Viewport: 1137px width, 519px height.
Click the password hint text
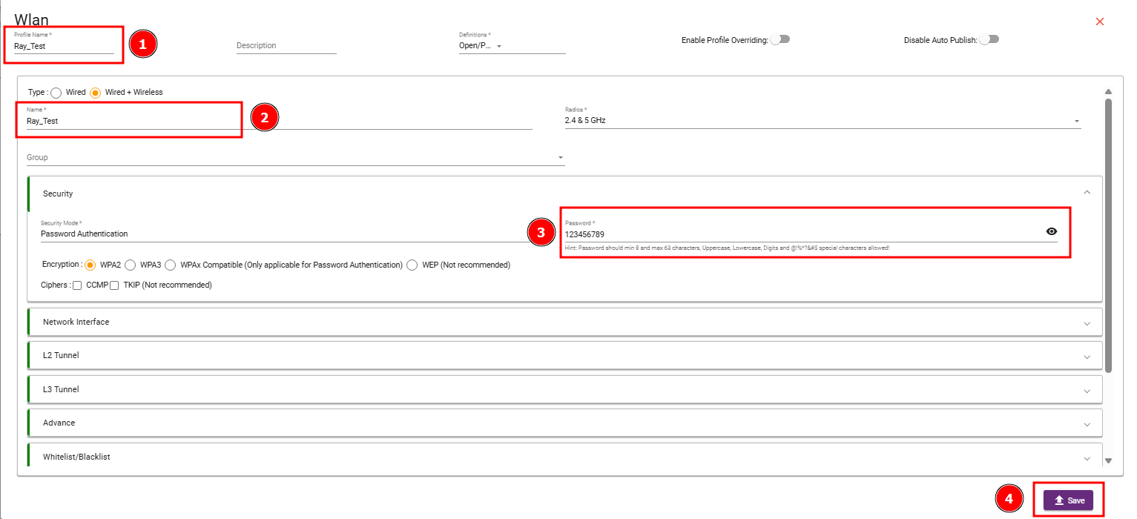pos(727,248)
